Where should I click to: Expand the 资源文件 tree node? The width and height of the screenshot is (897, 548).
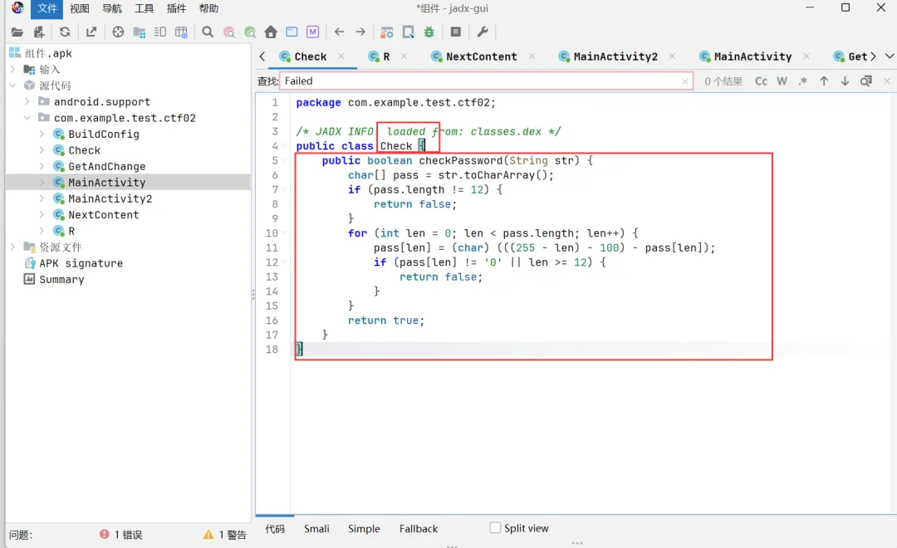[13, 247]
